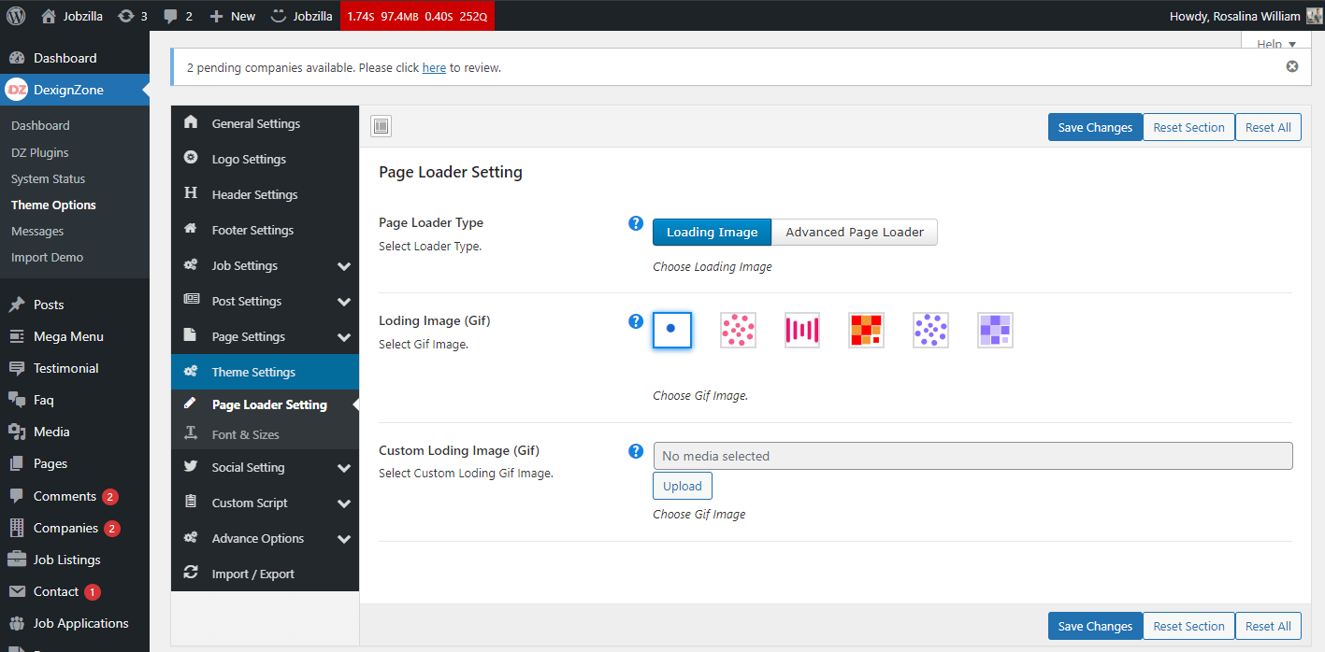Select the Loading Image loader type
Image resolution: width=1325 pixels, height=652 pixels.
tap(712, 233)
